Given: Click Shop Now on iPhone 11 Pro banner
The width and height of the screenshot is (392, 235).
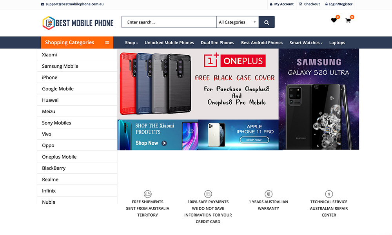Looking at the screenshot, I should 254,140.
